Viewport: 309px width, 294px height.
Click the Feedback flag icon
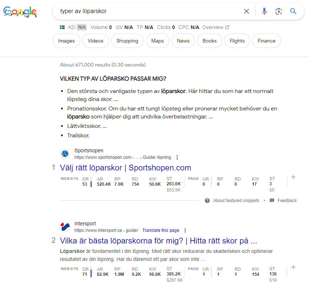[272, 200]
